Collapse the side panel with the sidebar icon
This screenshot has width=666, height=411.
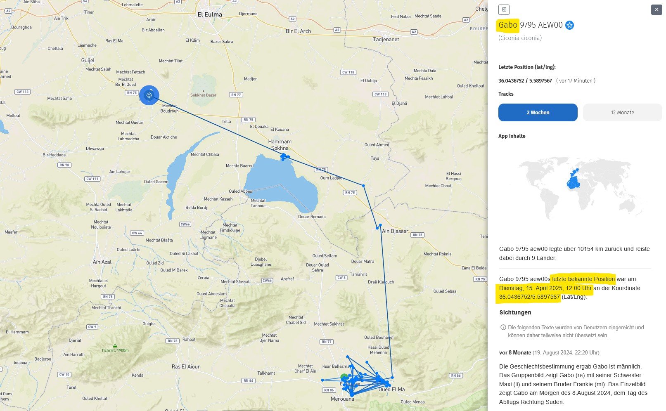click(504, 9)
